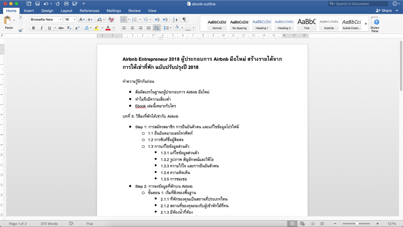The width and height of the screenshot is (403, 227).
Task: Center align the paragraph
Action: (x=132, y=28)
